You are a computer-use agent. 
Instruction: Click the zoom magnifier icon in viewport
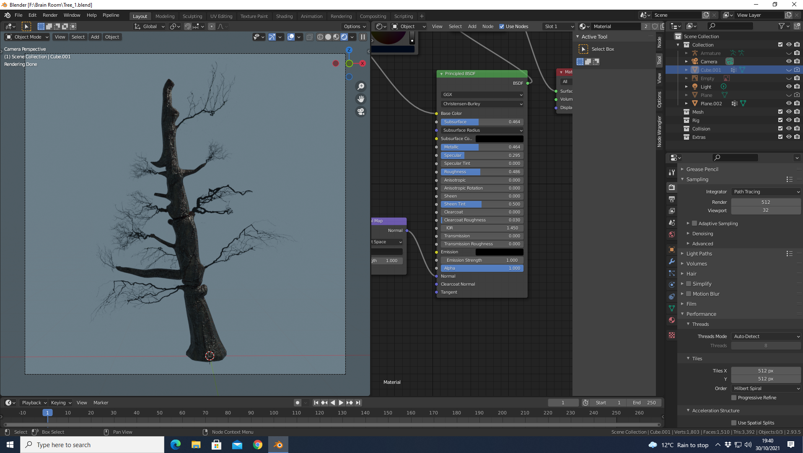[360, 86]
